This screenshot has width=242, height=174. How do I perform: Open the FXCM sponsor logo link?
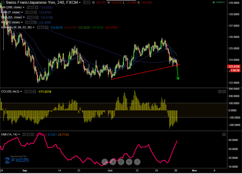(17, 159)
